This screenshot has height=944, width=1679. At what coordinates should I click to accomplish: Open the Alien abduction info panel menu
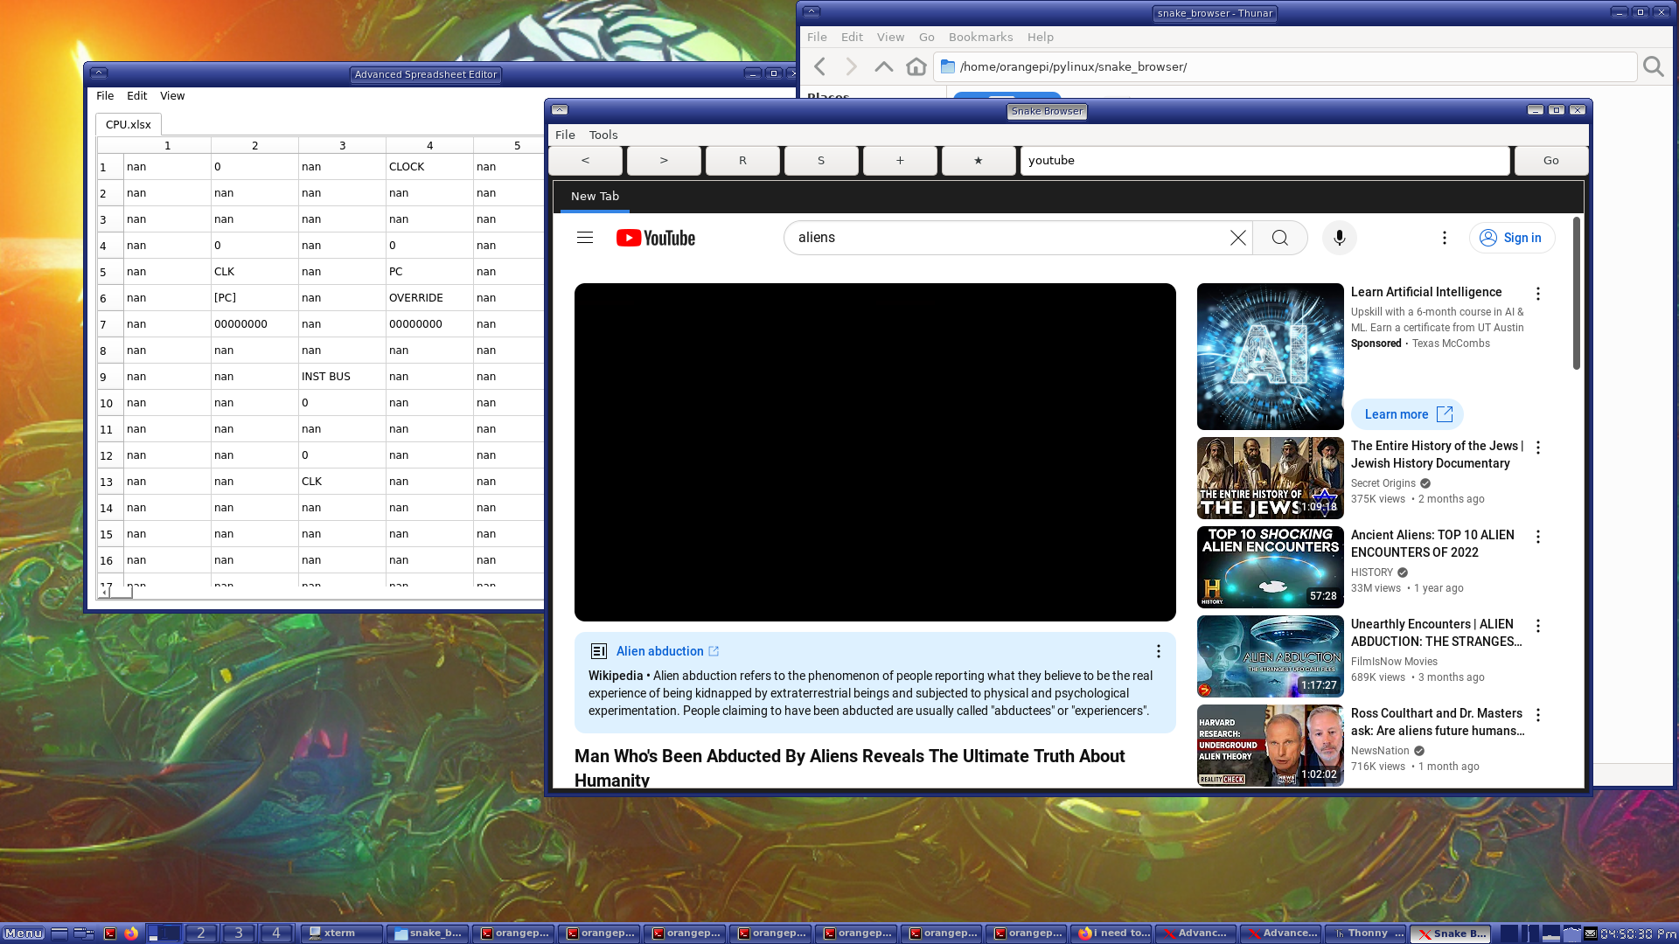coord(1159,651)
